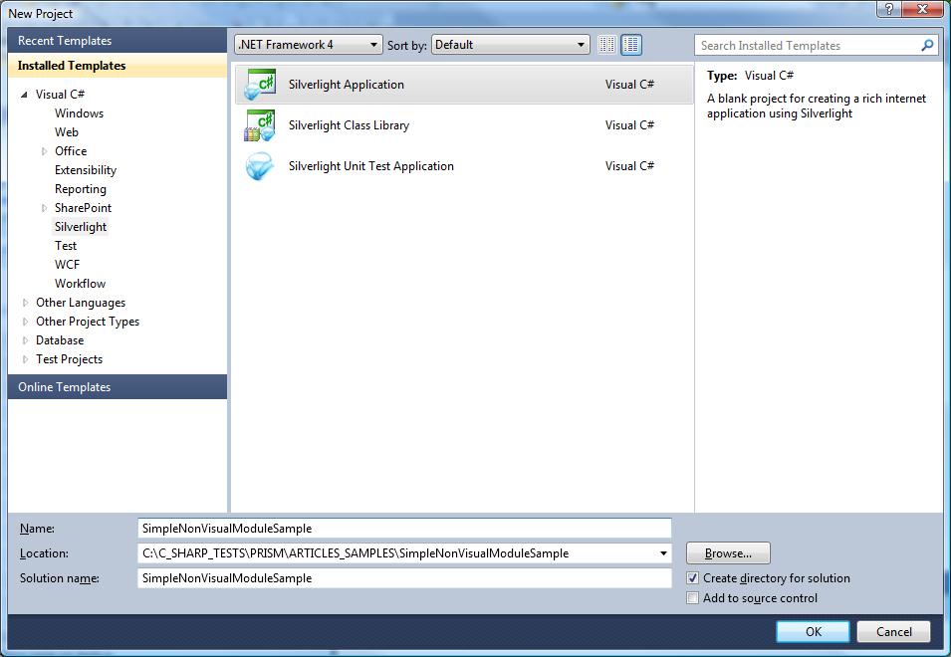Select the WCF template category
The width and height of the screenshot is (951, 657).
(67, 264)
